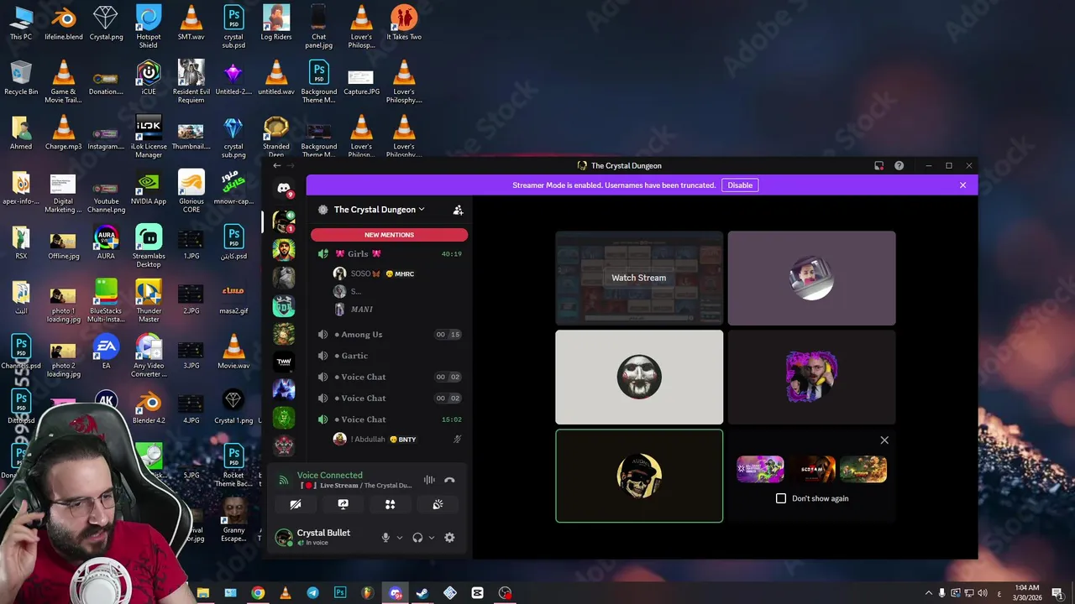Image resolution: width=1075 pixels, height=604 pixels.
Task: Open the connection signal bars icon by Voice Connected
Action: (284, 480)
